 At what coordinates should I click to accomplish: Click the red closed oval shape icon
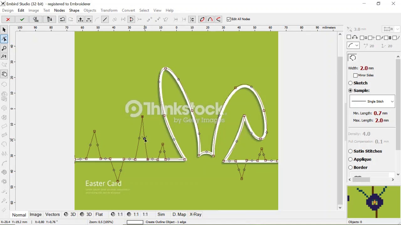coord(202,19)
